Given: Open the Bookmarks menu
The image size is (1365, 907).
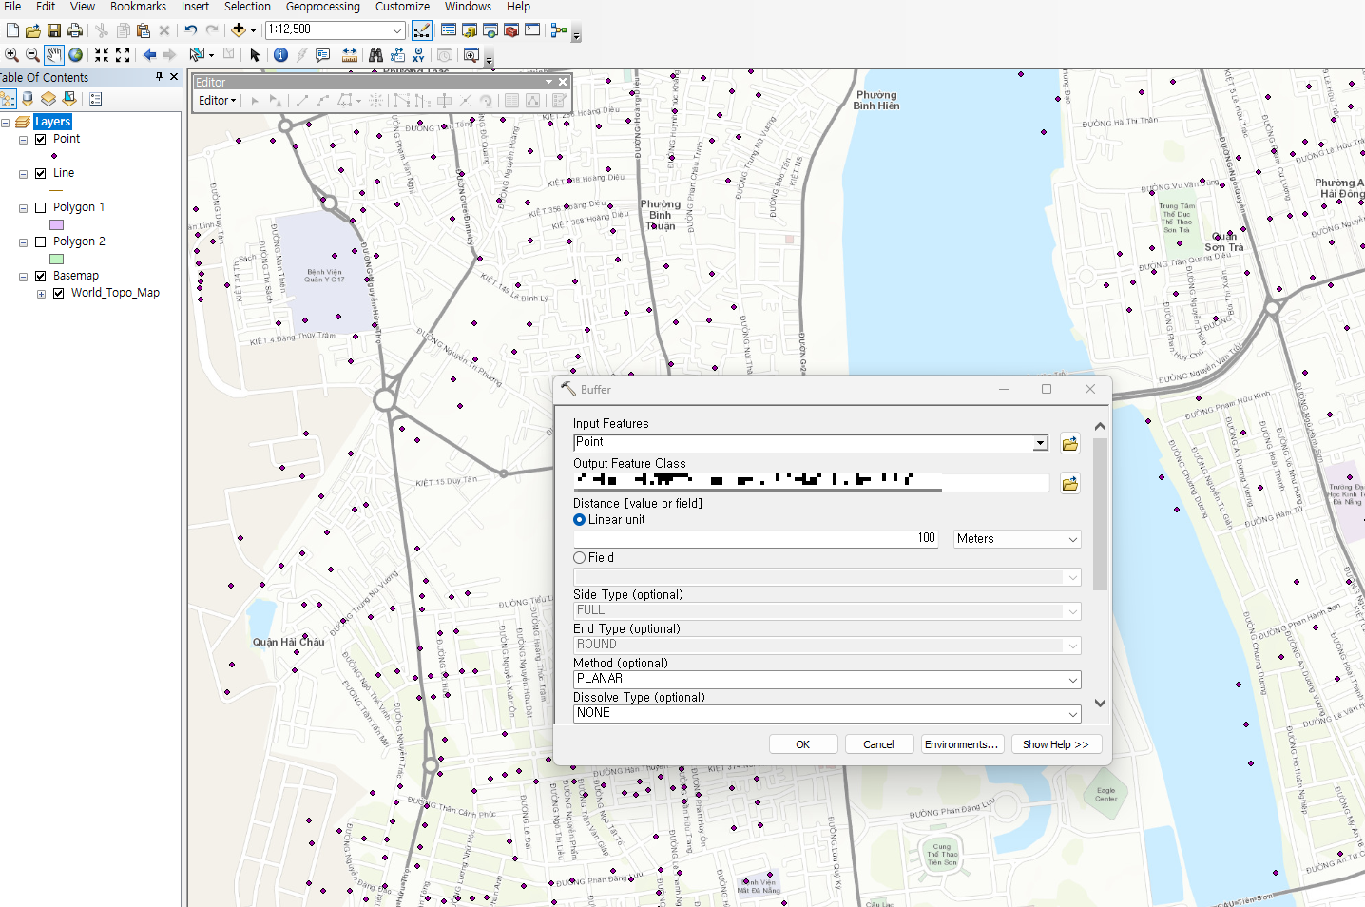Looking at the screenshot, I should coord(138,7).
